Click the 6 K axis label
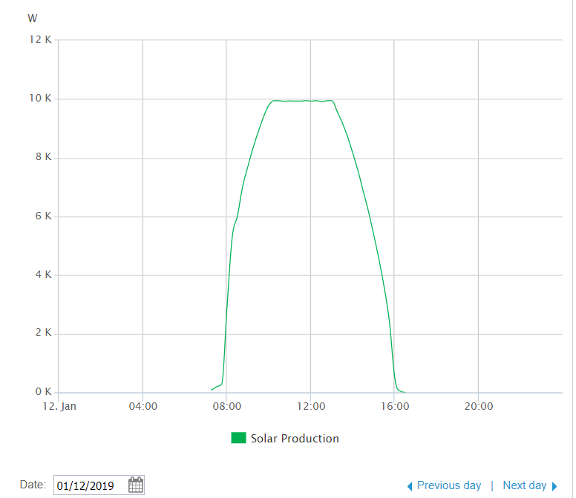Image resolution: width=576 pixels, height=498 pixels. coord(43,216)
